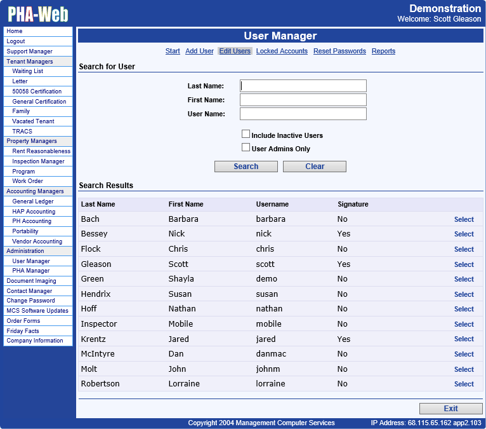486x429 pixels.
Task: Click the Property Managers section header
Action: point(38,141)
